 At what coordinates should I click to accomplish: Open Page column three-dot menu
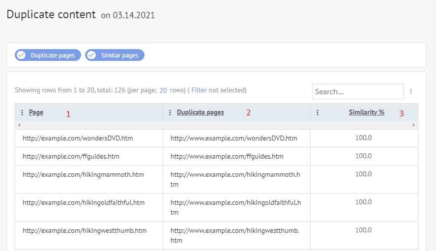22,112
